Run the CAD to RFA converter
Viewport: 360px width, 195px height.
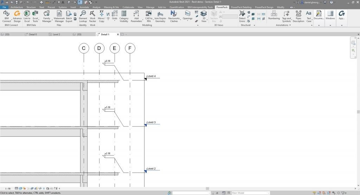click(149, 16)
